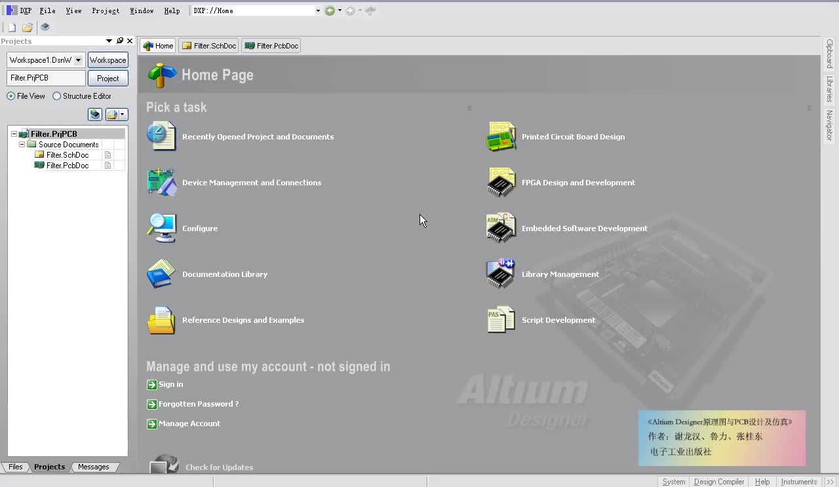Click the Printed Circuit Board Design icon
This screenshot has width=839, height=487.
[x=501, y=136]
